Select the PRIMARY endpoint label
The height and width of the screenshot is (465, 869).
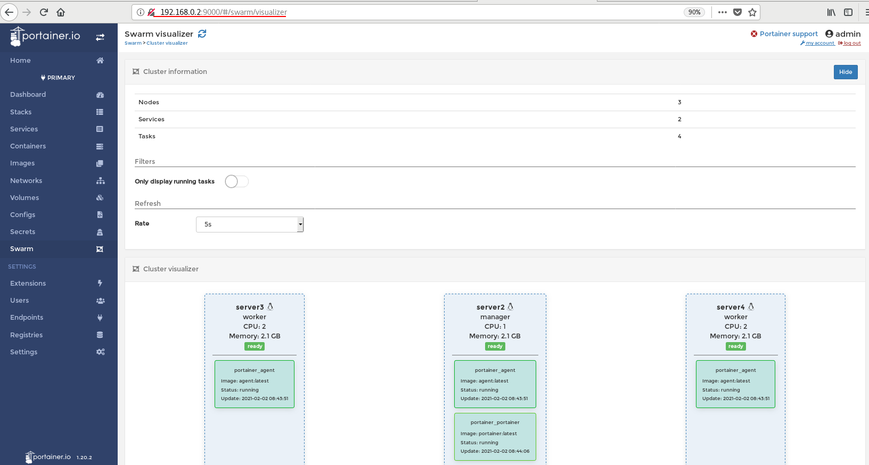click(58, 78)
